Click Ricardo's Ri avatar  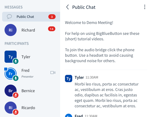(11, 108)
